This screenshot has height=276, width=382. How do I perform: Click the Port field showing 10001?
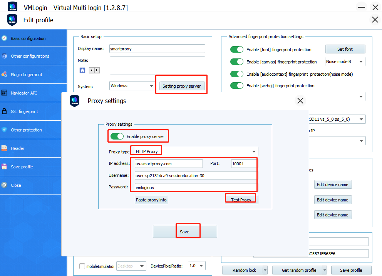tap(244, 164)
